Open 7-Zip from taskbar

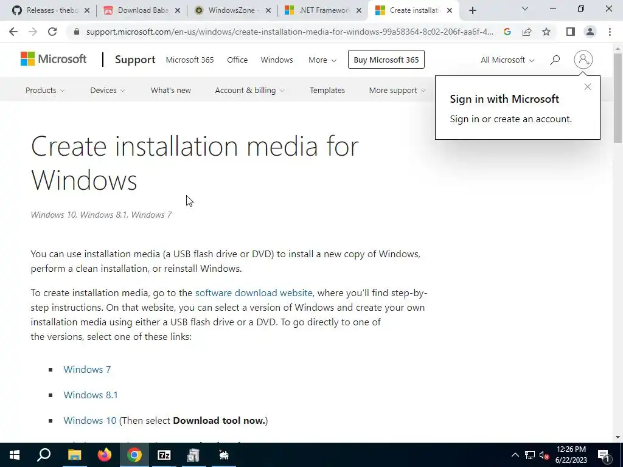coord(164,455)
